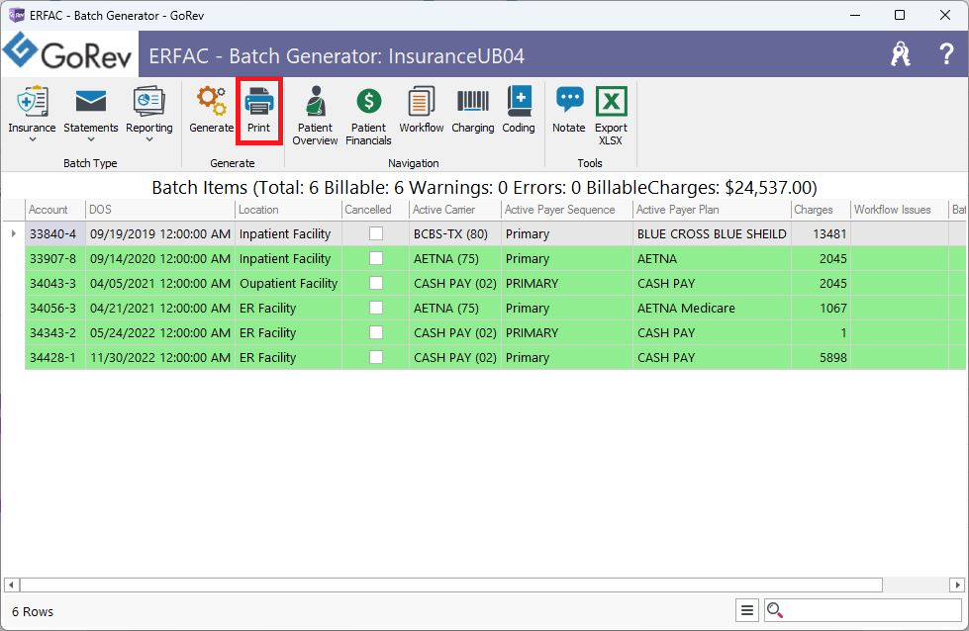Click the 5898 charges cell

(821, 357)
